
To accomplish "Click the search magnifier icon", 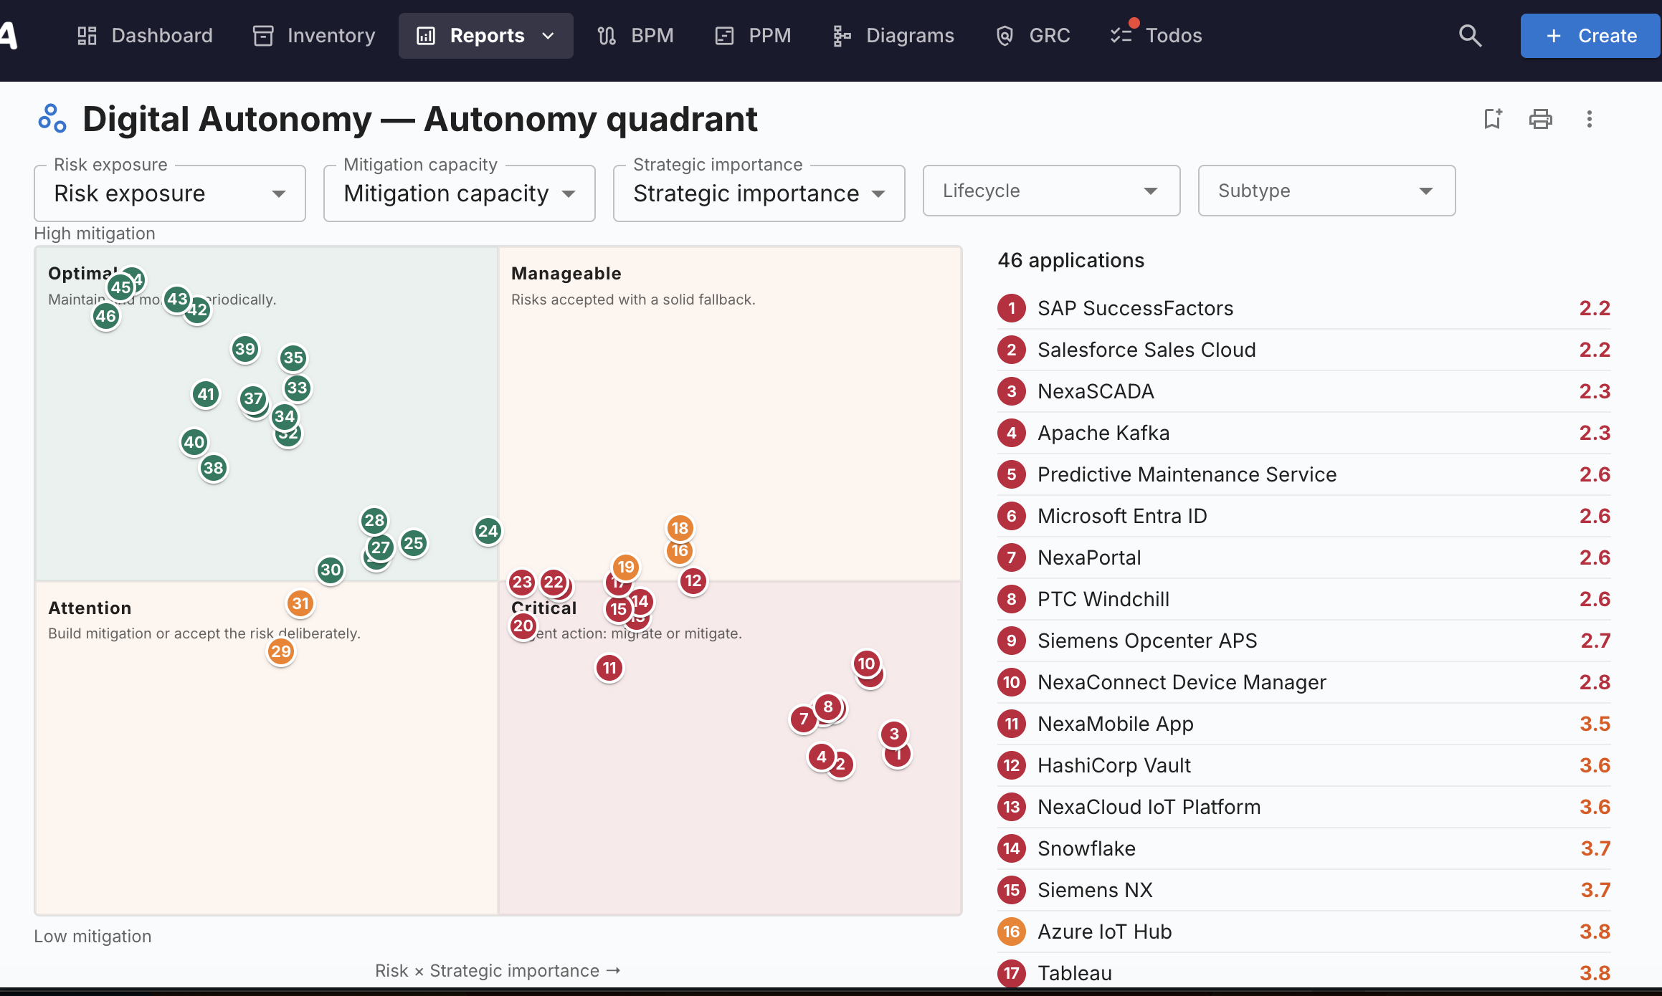I will click(x=1470, y=35).
